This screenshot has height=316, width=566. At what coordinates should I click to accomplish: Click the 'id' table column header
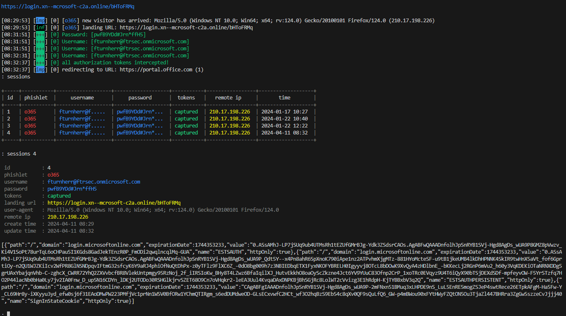[x=10, y=98]
